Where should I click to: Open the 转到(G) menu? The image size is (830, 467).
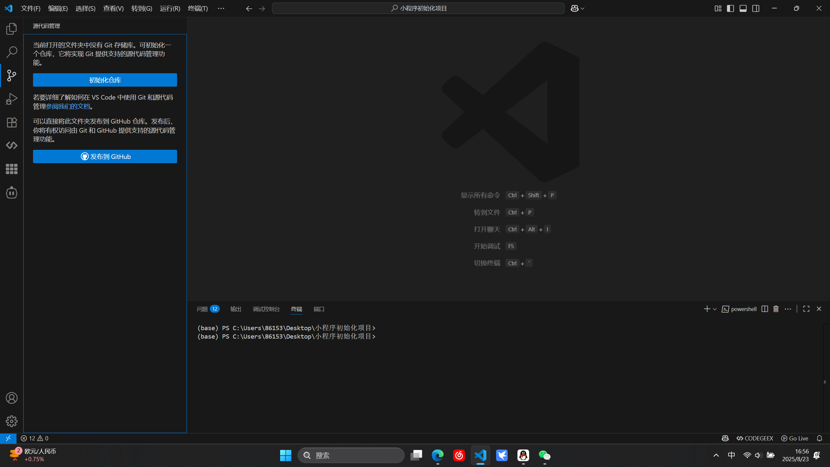click(x=142, y=8)
